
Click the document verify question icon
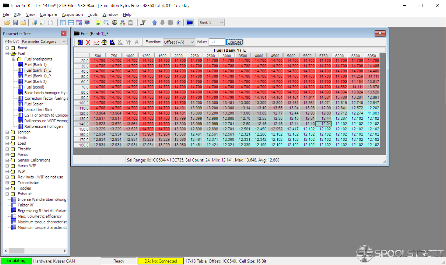click(x=178, y=22)
